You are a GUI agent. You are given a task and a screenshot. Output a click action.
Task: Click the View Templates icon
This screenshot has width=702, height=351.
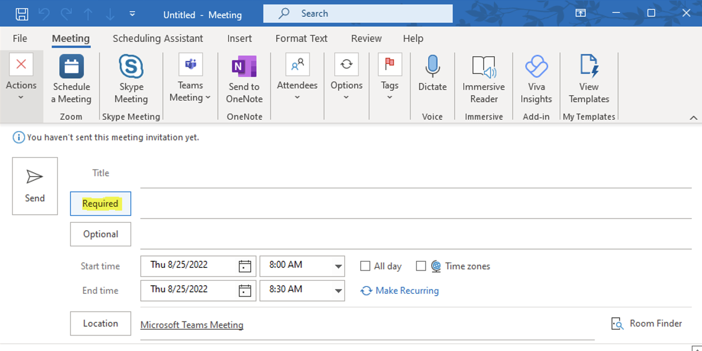pos(589,66)
